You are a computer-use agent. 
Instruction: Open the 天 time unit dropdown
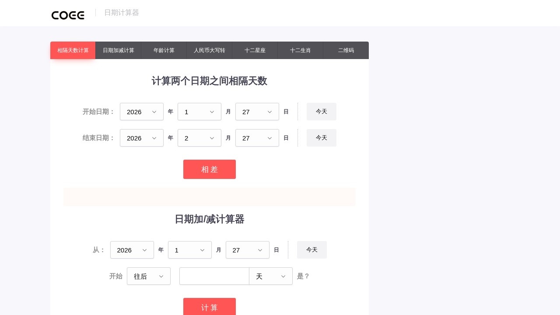click(270, 276)
